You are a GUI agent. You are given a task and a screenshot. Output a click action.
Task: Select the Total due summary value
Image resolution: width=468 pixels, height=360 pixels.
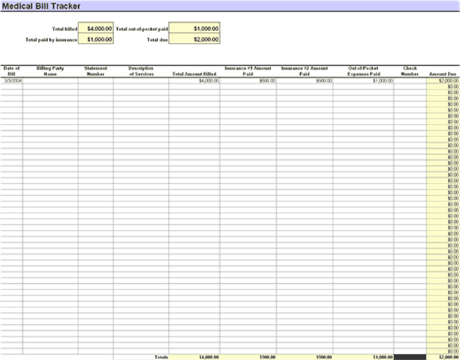(195, 40)
